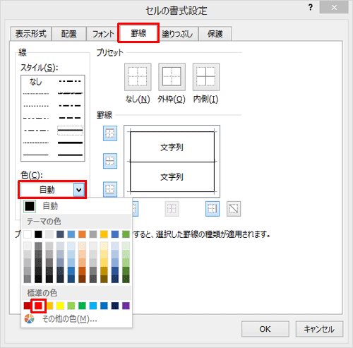Switch to the 配置 tab
Screen dimensions: 353x348
69,34
